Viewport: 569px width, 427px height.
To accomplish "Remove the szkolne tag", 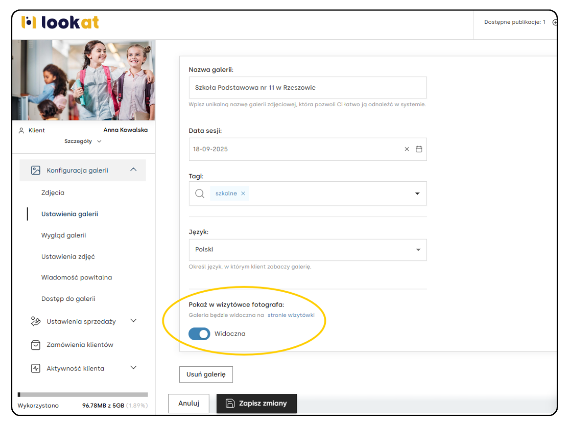I will click(243, 194).
